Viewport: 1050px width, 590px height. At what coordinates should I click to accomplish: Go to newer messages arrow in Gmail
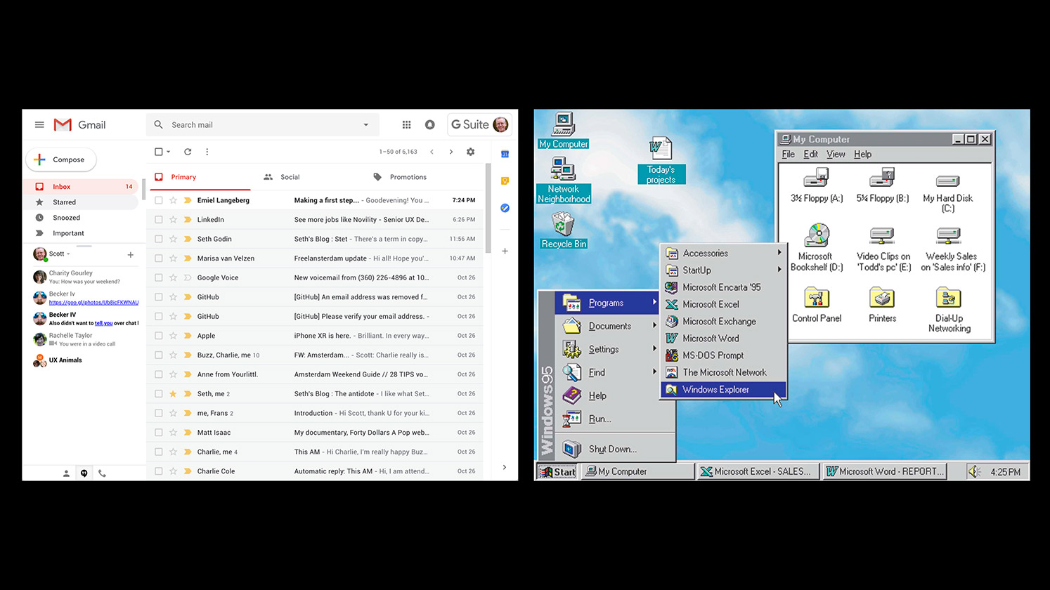pyautogui.click(x=432, y=152)
